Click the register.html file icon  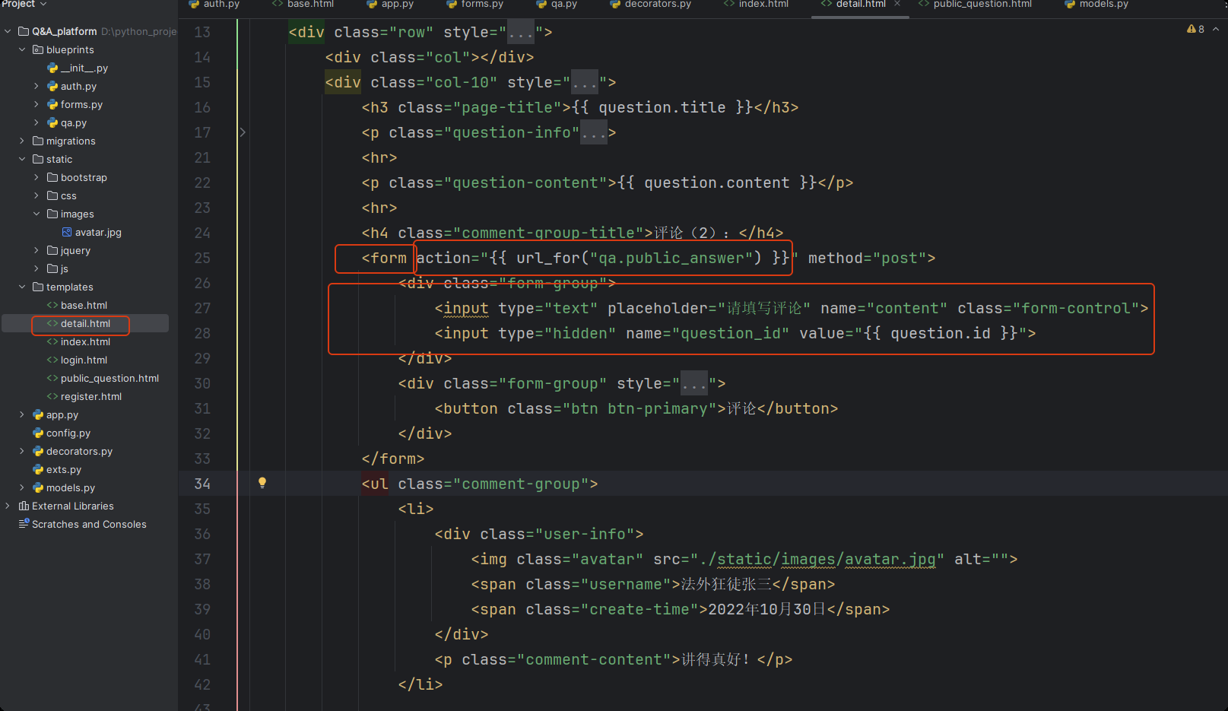point(52,396)
